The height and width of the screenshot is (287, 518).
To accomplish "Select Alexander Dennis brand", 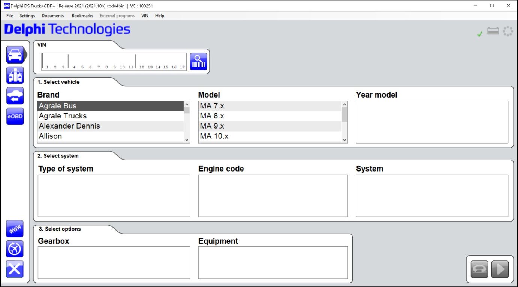I will click(111, 126).
